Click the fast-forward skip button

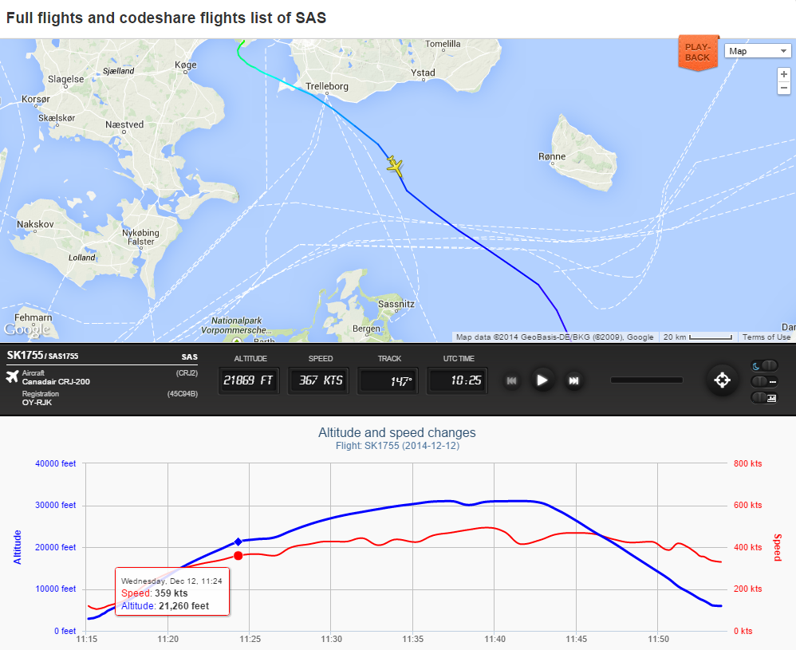point(573,380)
